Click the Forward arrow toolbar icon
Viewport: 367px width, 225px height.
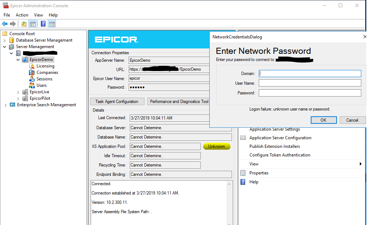coord(13,24)
